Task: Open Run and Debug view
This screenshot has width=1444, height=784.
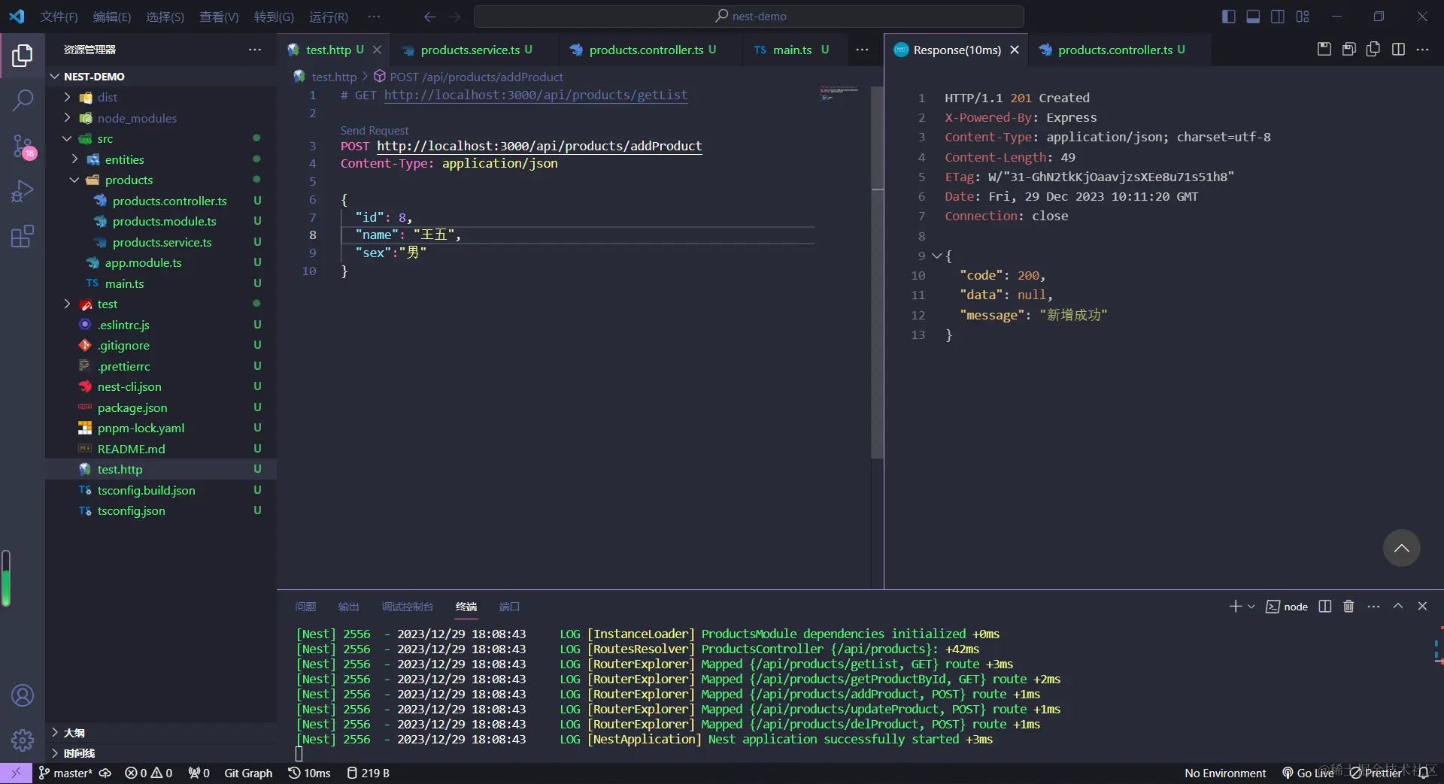Action: click(23, 191)
